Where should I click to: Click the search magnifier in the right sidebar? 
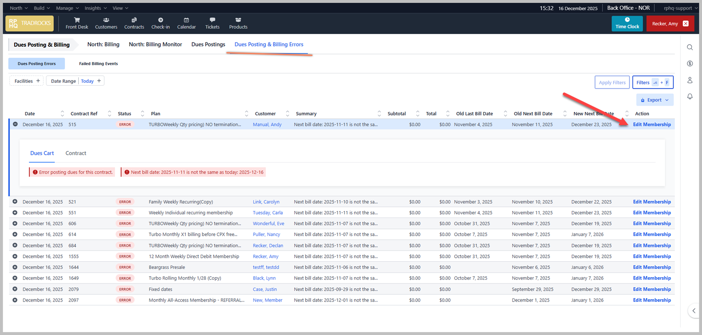click(690, 47)
